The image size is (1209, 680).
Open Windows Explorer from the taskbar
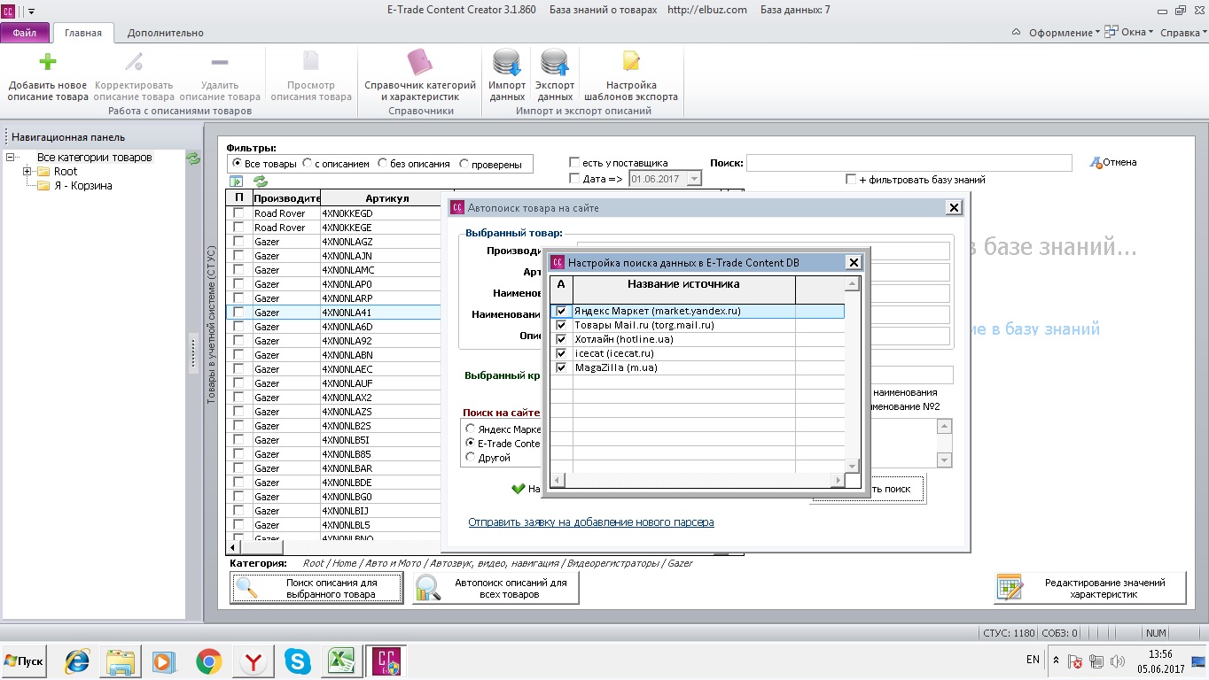point(120,661)
